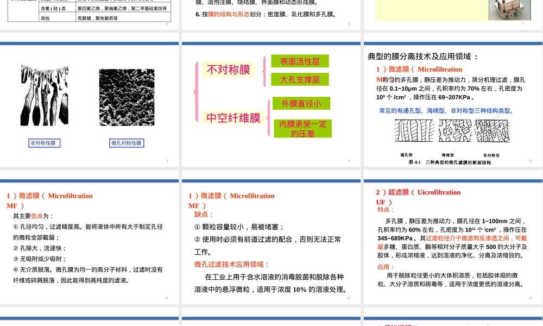Click the 非对称型 membrane structure sketch
This screenshot has width=543, height=326.
(x=492, y=130)
